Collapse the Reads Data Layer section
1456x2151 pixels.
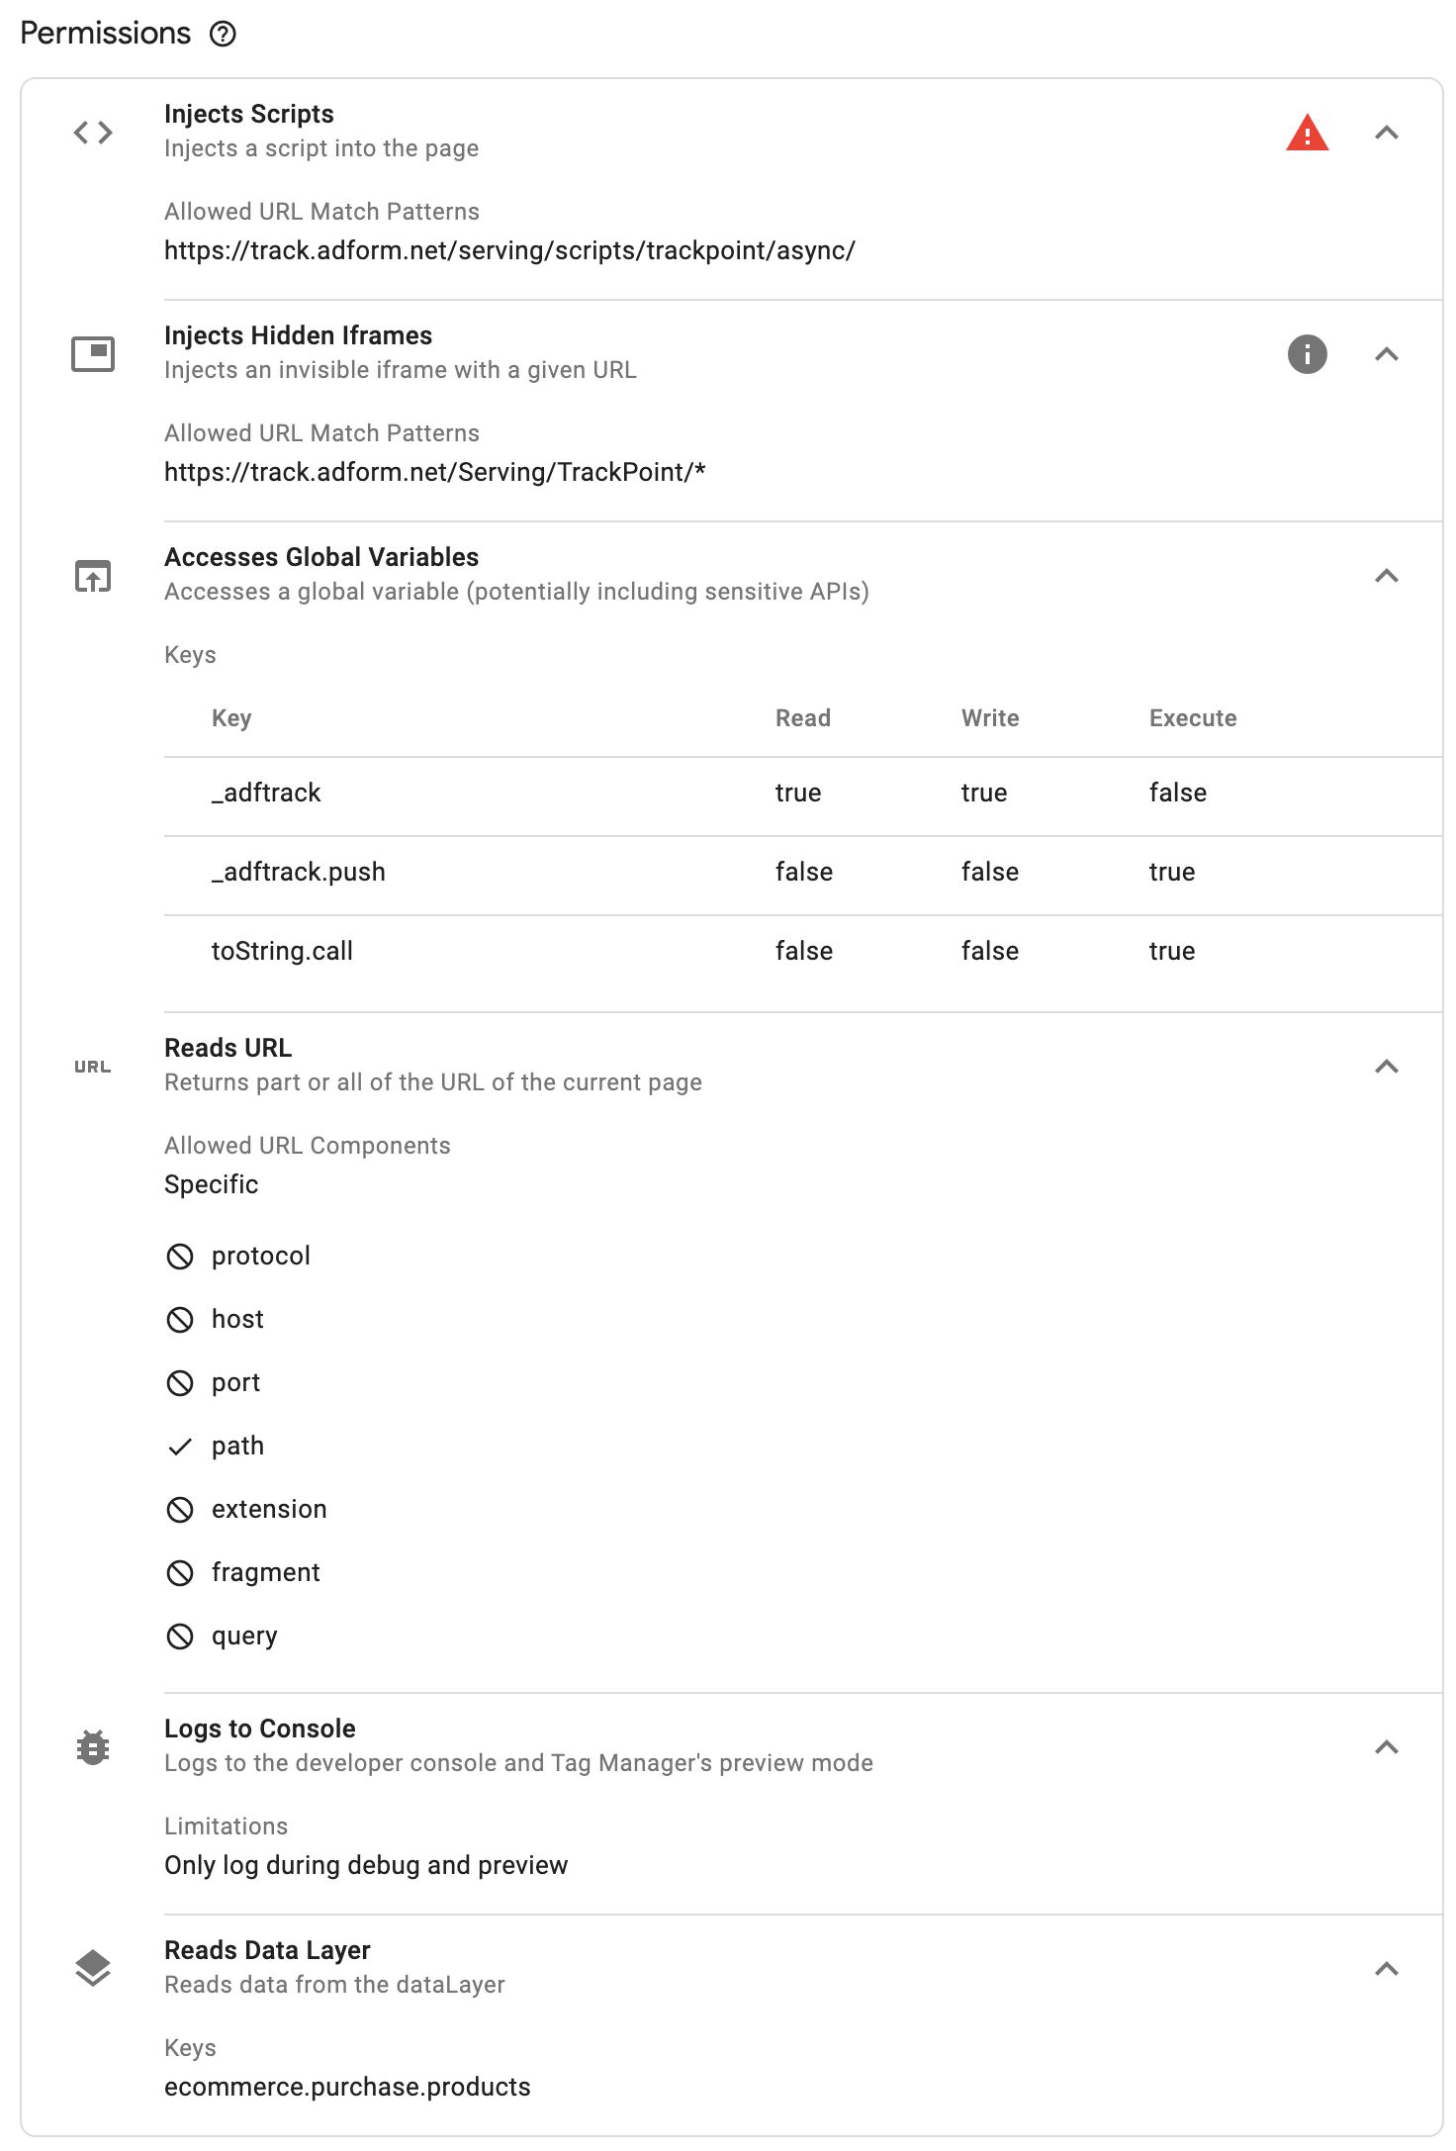(x=1387, y=1969)
